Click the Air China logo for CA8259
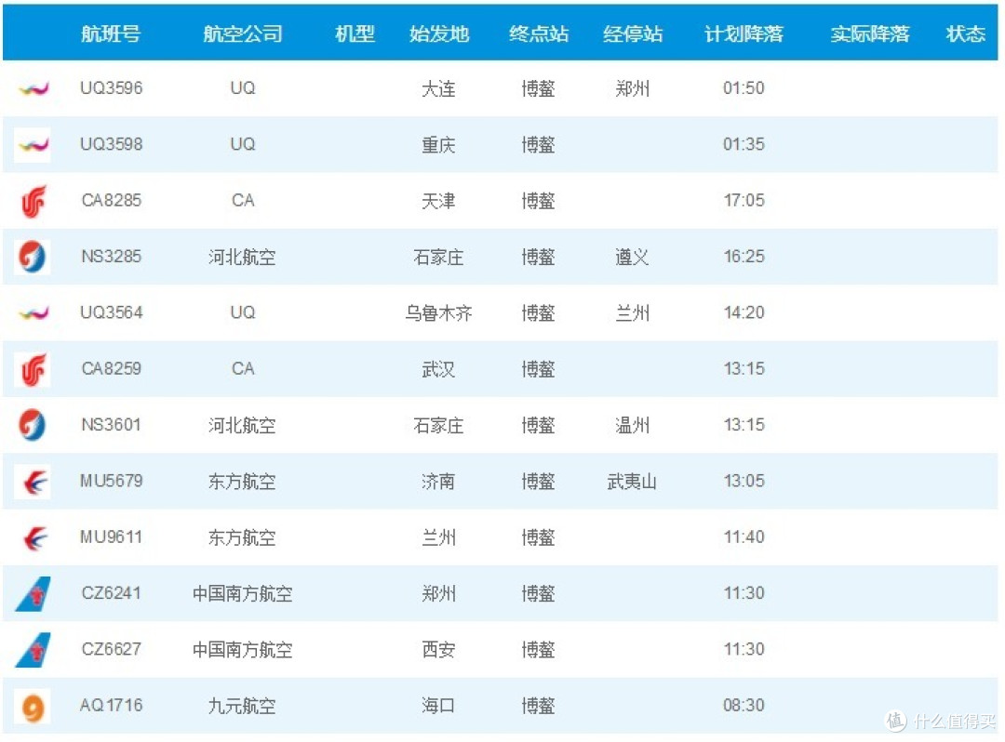 pyautogui.click(x=33, y=369)
